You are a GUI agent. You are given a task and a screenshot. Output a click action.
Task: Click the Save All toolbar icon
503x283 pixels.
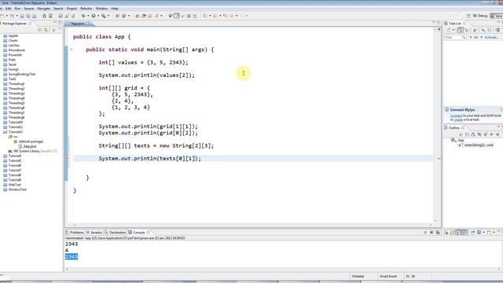(x=28, y=16)
